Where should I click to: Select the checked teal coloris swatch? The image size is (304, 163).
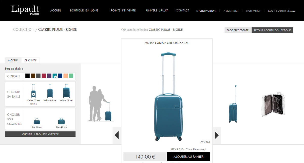click(54, 76)
